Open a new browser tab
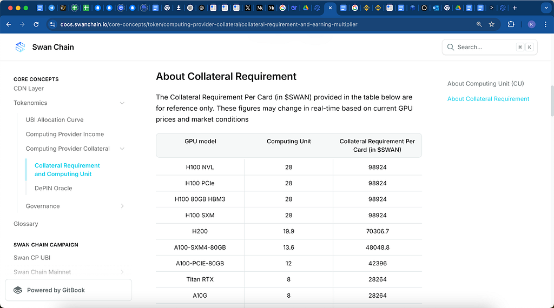 515,8
